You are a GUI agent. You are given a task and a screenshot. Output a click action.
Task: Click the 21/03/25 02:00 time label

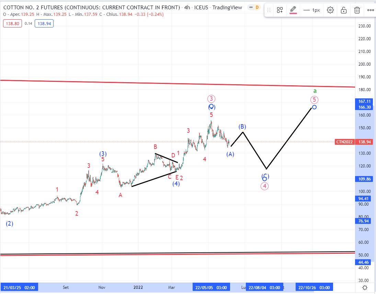19,287
